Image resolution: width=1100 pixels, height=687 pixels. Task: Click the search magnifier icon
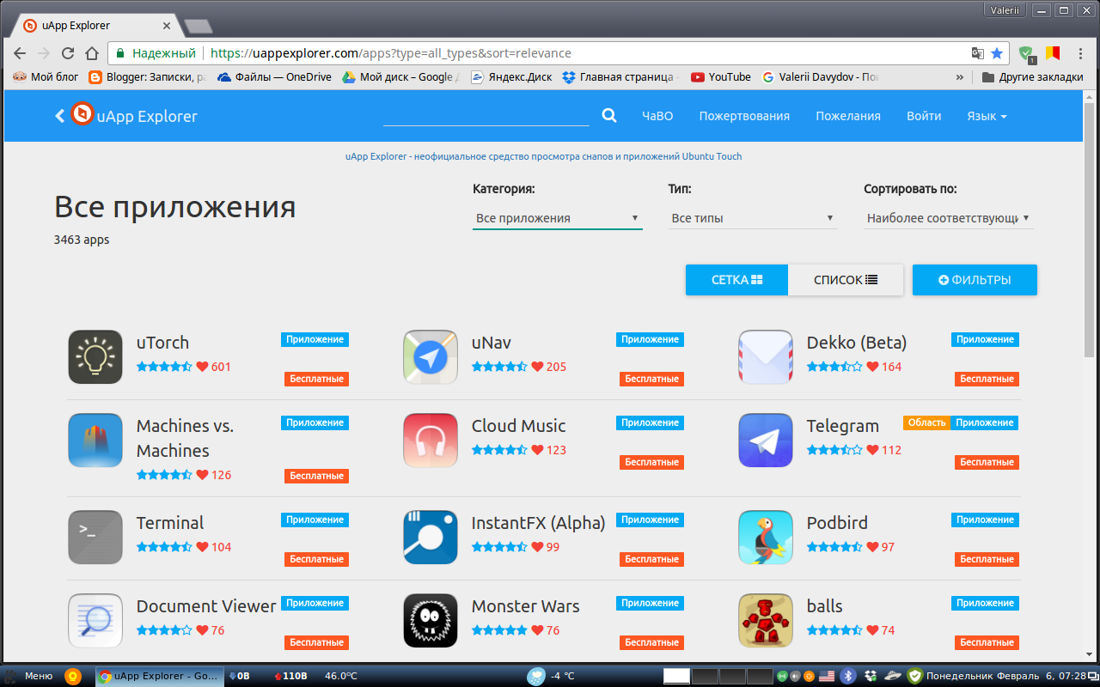[609, 115]
